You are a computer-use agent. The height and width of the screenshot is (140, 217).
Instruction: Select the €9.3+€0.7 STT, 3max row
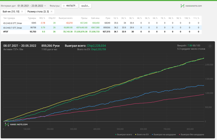click(101, 28)
